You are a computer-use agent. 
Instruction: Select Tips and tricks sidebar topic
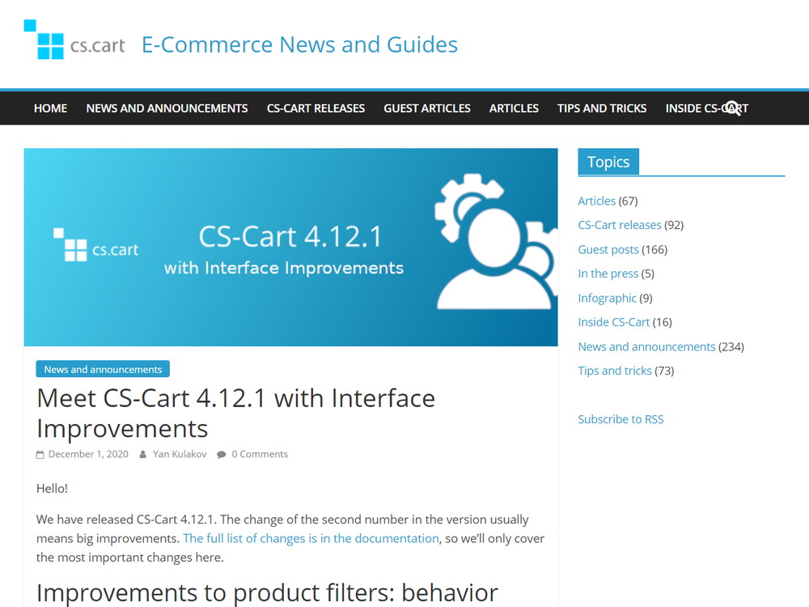tap(615, 371)
